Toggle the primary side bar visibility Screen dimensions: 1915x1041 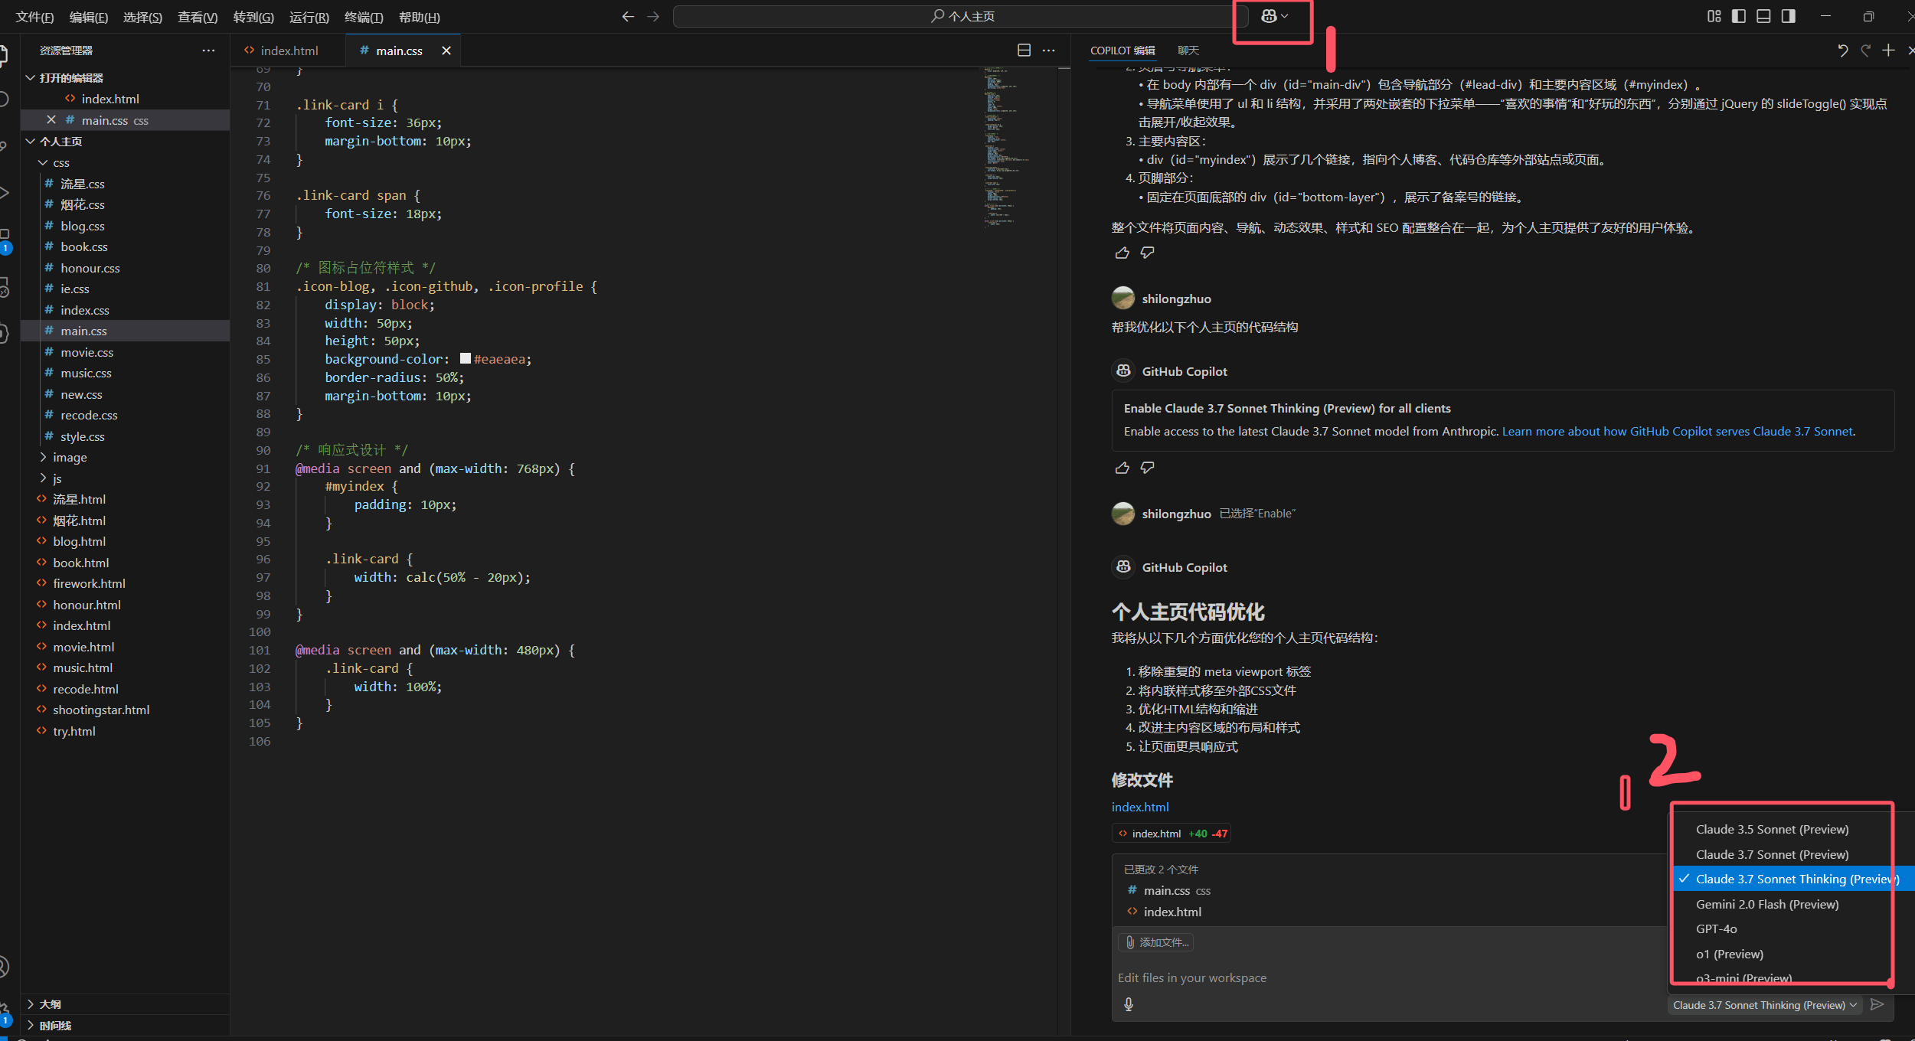(x=1738, y=16)
